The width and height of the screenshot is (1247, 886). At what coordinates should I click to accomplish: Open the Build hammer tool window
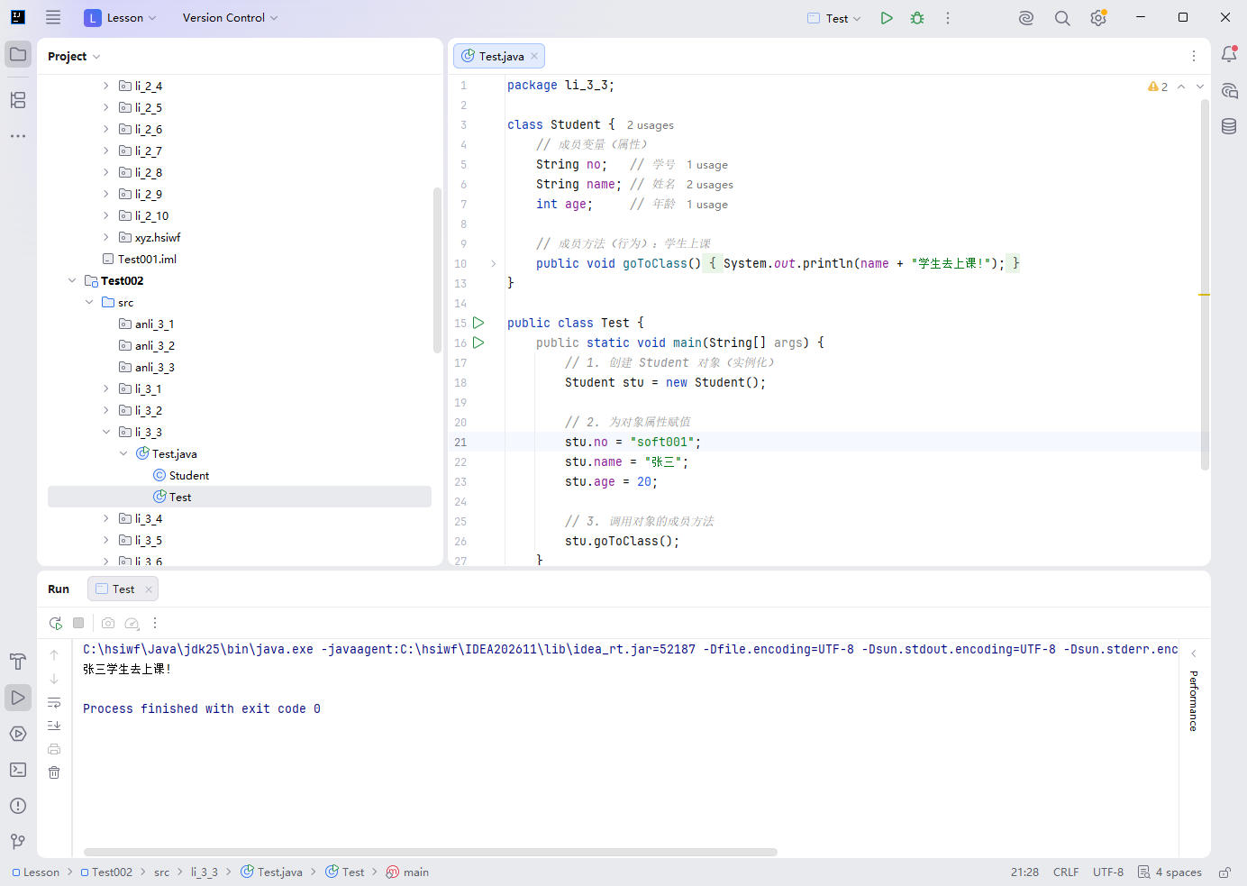pyautogui.click(x=18, y=662)
